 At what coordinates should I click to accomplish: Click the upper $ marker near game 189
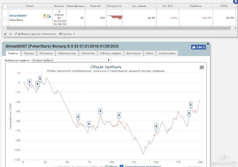click(191, 105)
